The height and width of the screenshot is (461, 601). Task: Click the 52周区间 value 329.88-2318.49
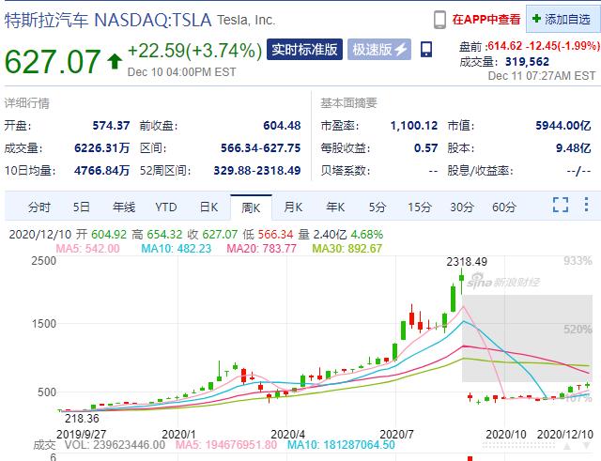[257, 170]
